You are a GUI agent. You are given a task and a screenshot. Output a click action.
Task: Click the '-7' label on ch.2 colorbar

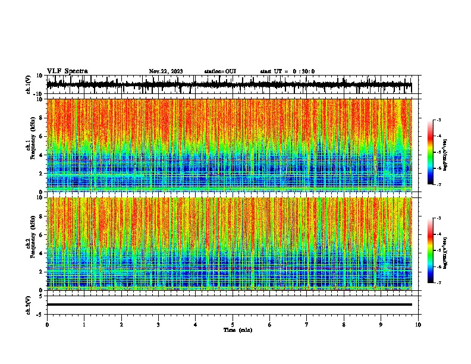439,283
